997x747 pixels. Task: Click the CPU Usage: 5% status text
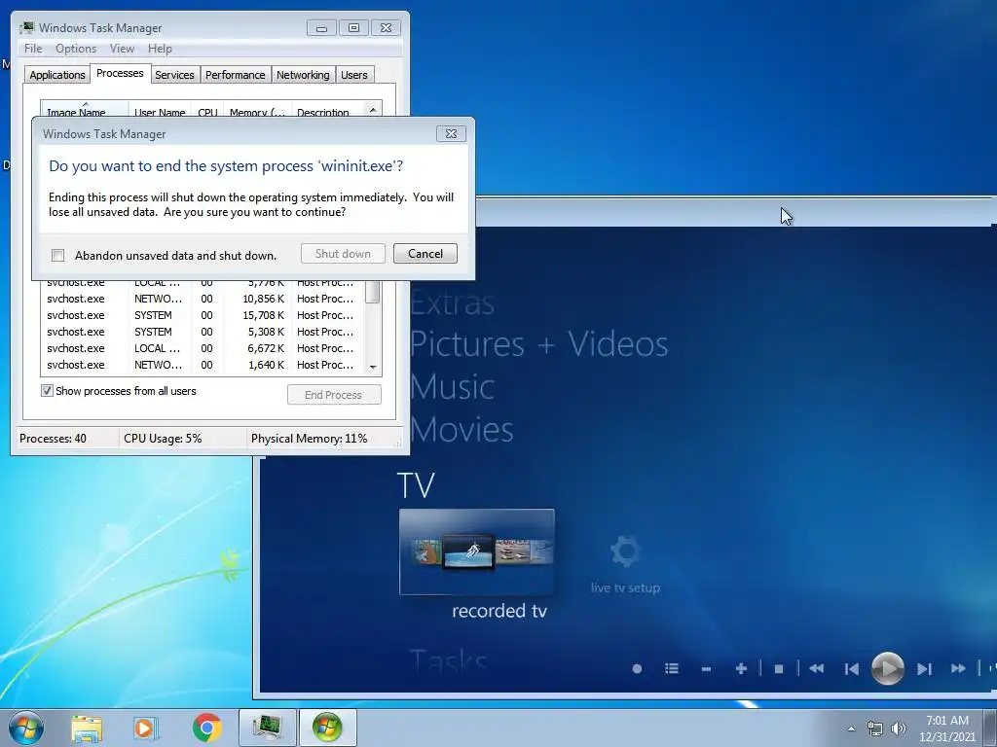point(163,439)
